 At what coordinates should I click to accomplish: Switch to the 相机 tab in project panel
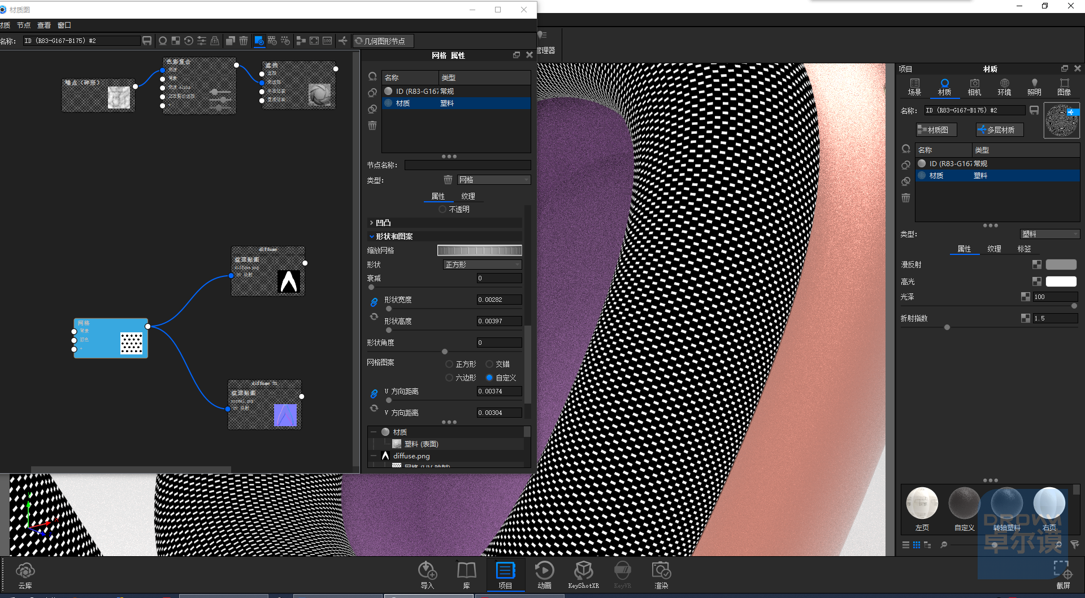pyautogui.click(x=974, y=87)
